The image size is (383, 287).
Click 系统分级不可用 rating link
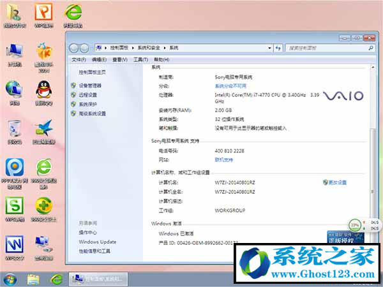click(230, 86)
